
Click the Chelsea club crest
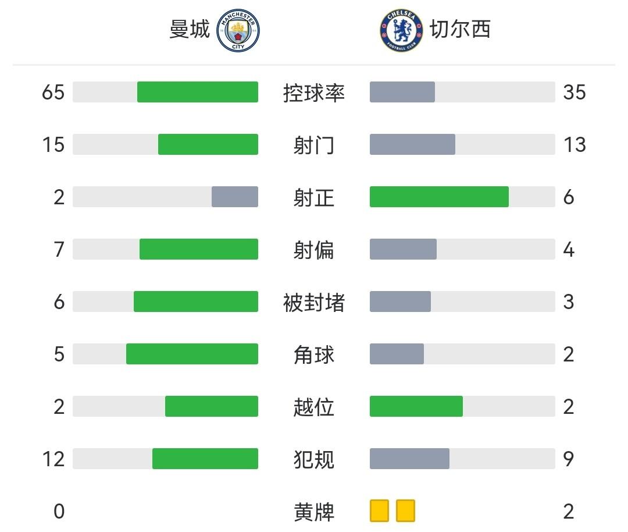401,31
